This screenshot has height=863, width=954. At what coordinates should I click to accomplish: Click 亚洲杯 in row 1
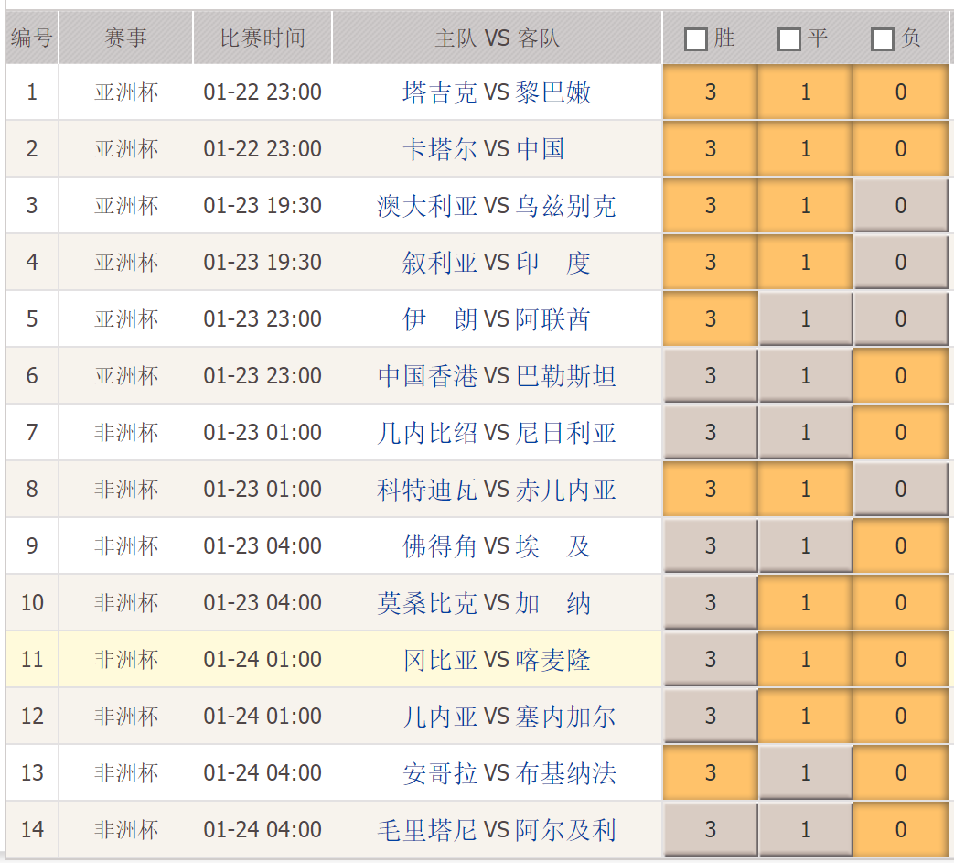(126, 92)
